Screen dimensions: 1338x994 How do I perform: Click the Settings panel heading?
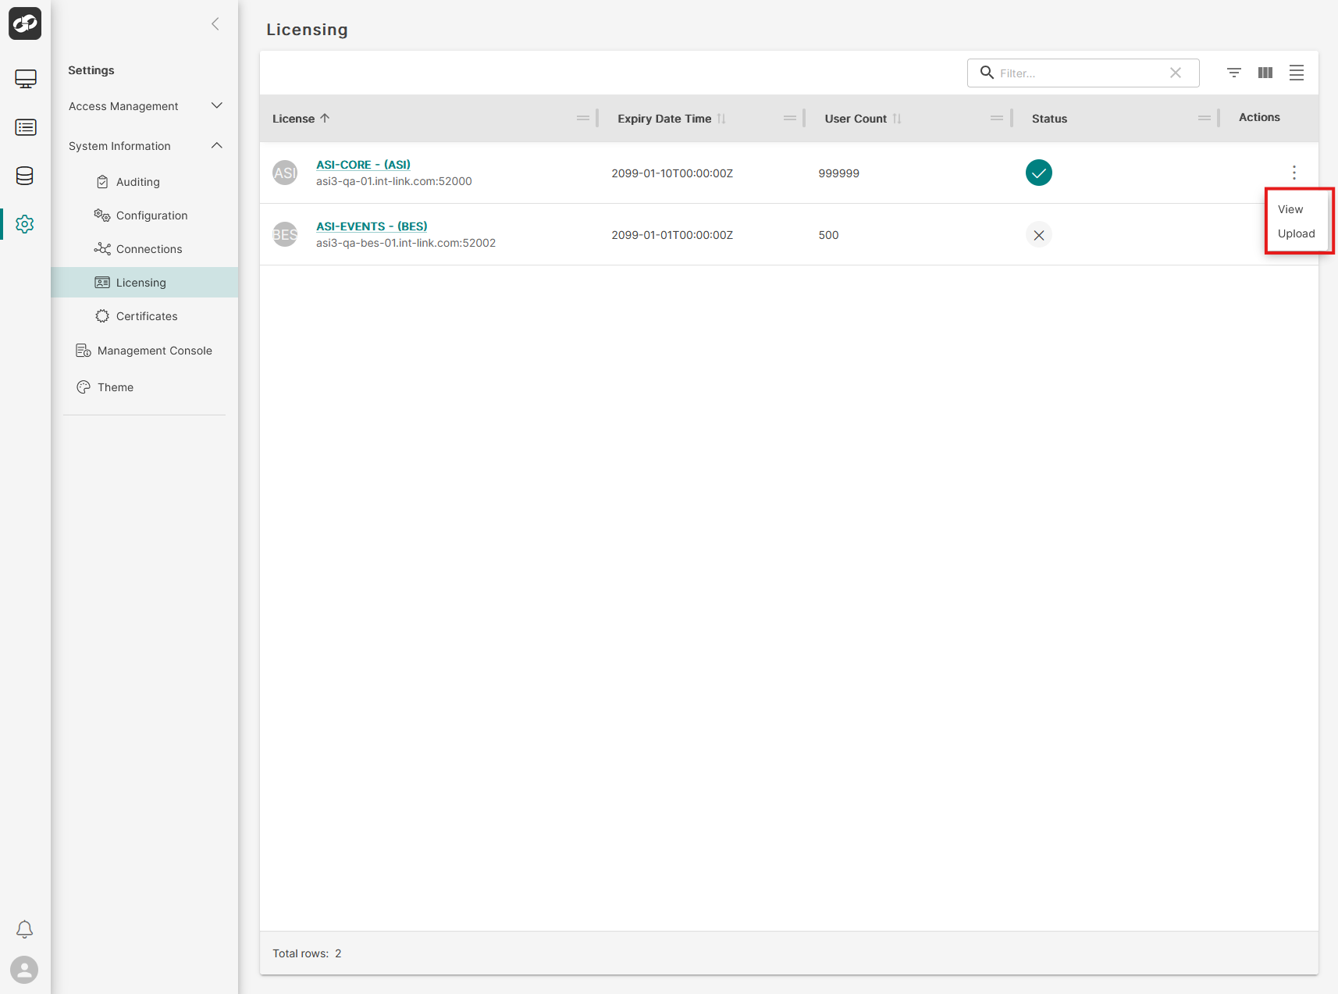click(91, 70)
